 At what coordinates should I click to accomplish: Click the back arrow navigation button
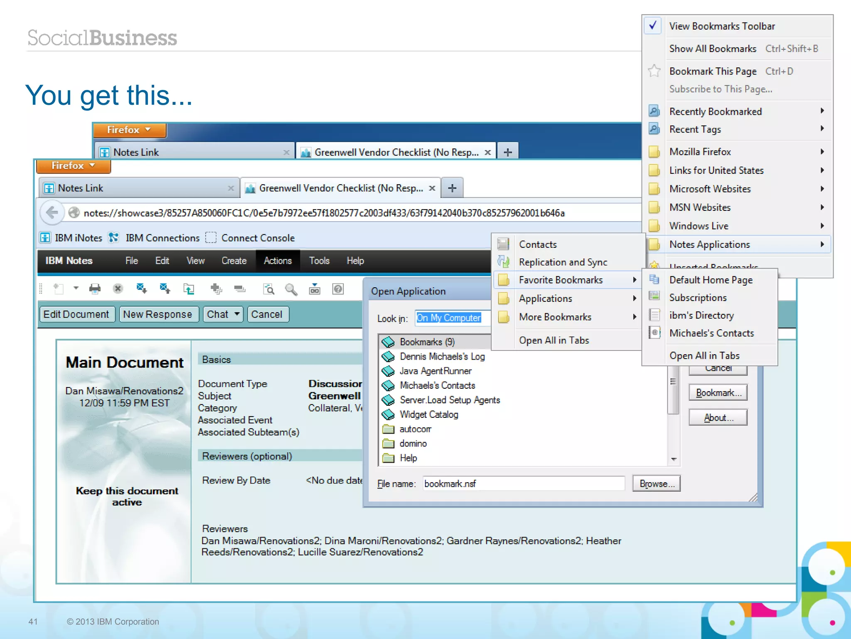tap(52, 213)
